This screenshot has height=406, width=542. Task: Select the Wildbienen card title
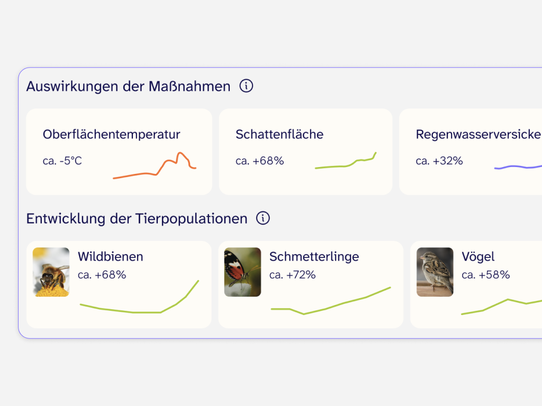pos(110,256)
